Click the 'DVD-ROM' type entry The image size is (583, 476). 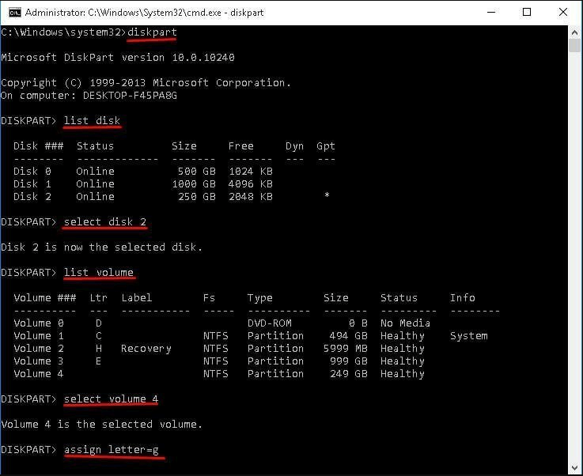point(270,323)
